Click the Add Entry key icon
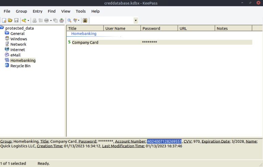 (24, 21)
